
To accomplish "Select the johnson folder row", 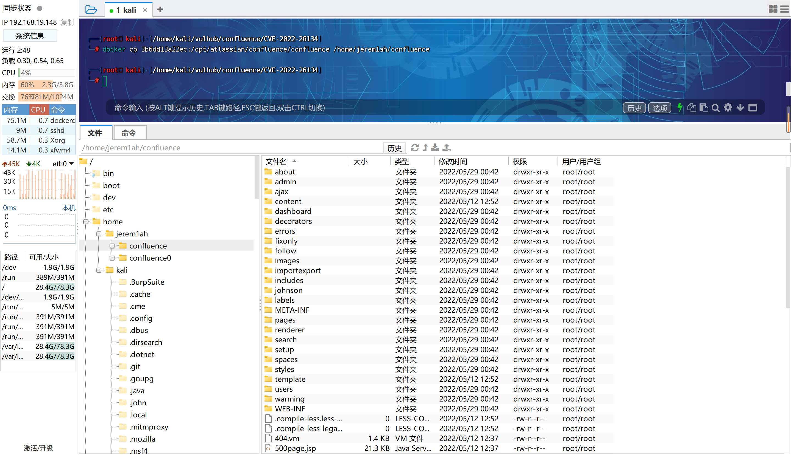I will coord(438,290).
